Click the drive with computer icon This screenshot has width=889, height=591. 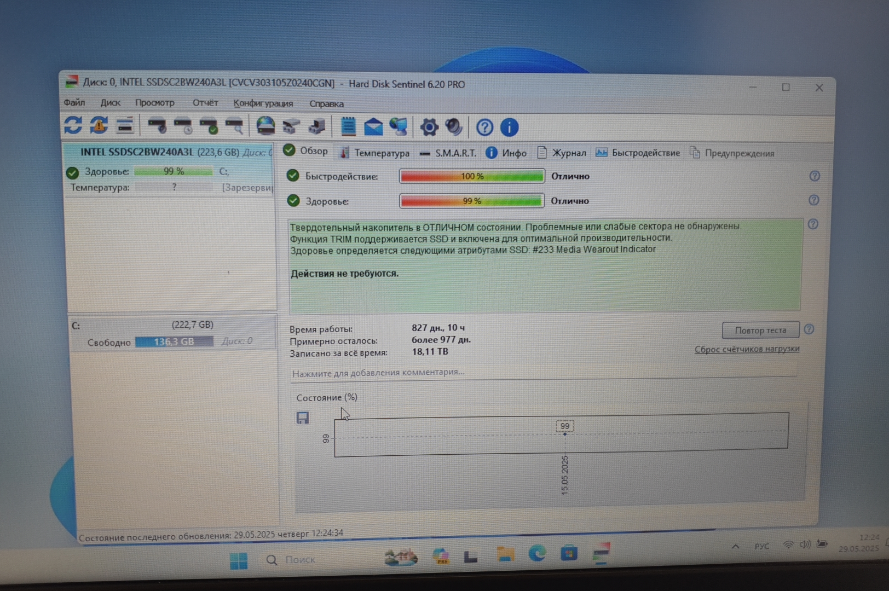coord(317,127)
